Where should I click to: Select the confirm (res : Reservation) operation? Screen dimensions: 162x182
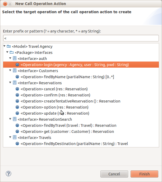(55, 95)
